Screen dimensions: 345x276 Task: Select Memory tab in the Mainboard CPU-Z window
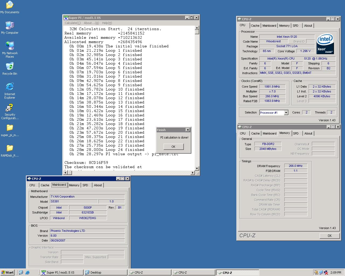(74, 185)
